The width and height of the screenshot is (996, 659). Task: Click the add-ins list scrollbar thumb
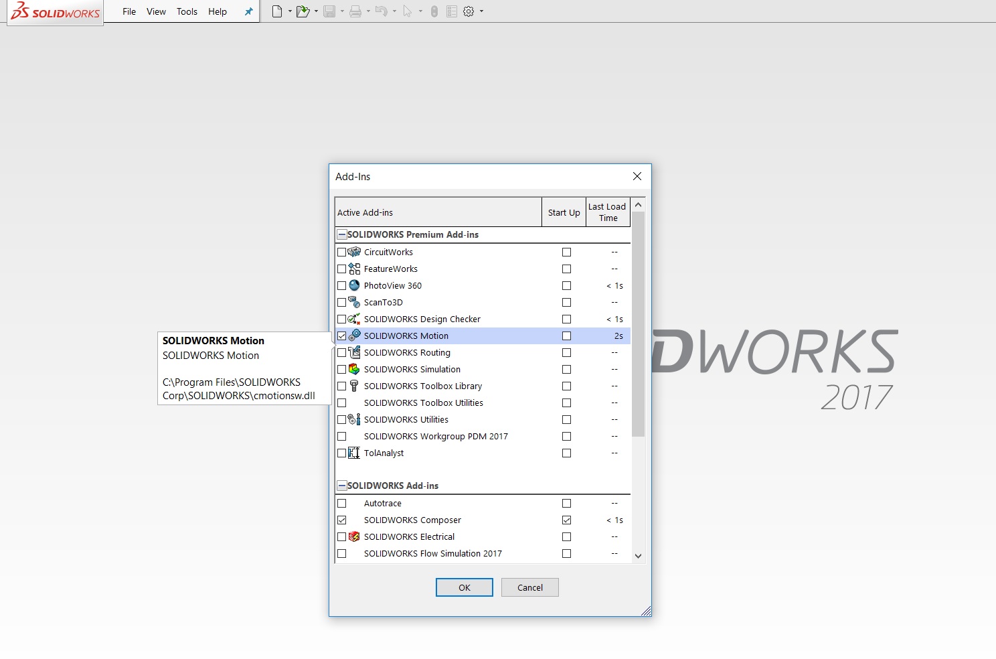638,324
